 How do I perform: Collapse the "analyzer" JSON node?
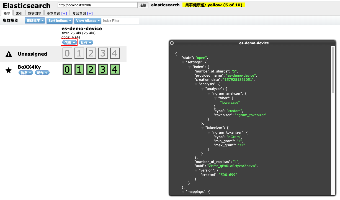coord(203,89)
